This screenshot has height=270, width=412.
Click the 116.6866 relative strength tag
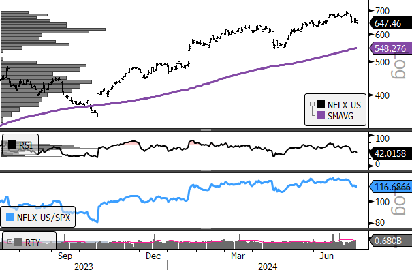(390, 187)
